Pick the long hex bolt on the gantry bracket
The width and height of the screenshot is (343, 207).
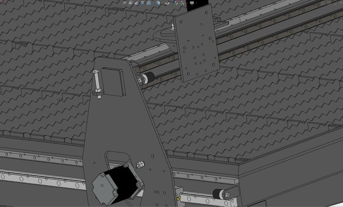point(97,83)
